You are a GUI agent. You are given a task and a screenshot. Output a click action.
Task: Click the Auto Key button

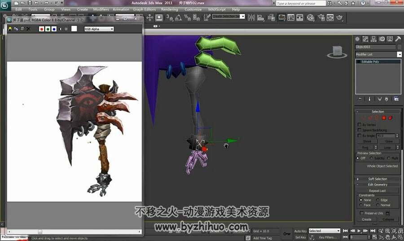(x=300, y=231)
